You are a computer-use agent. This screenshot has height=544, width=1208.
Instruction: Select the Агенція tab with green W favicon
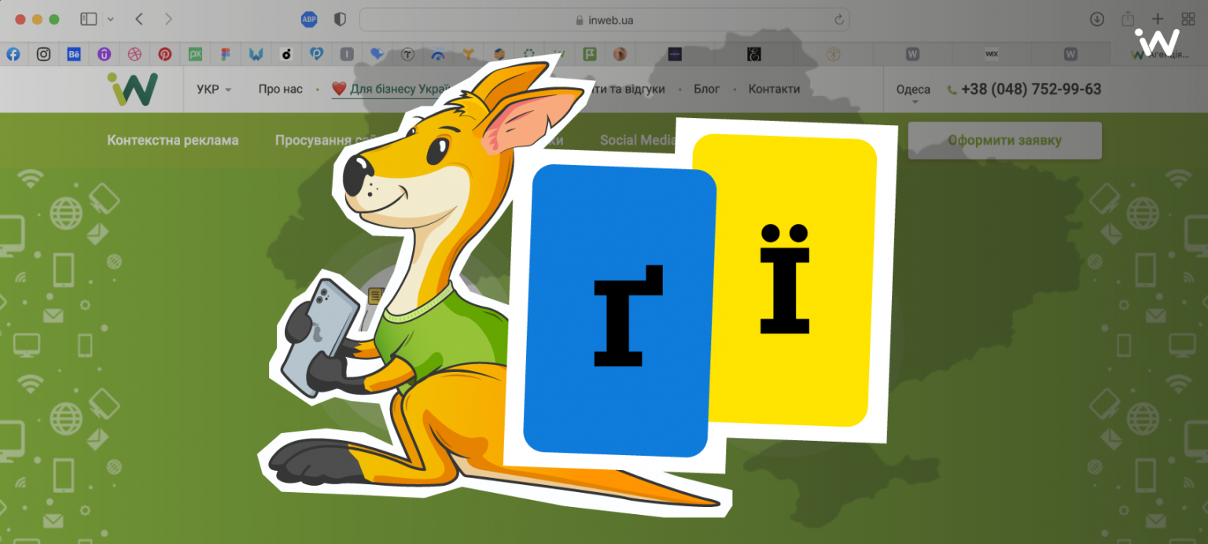pyautogui.click(x=1159, y=54)
